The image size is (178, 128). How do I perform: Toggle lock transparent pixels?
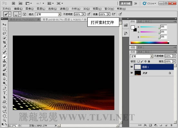(x=138, y=61)
